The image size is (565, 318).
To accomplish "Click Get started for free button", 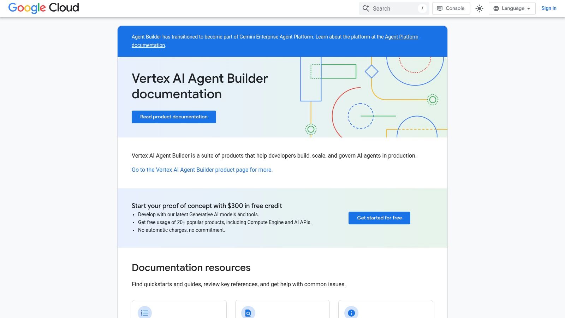I will point(379,218).
